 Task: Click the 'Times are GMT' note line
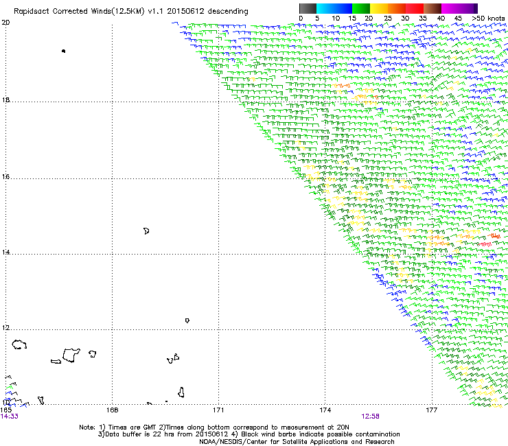214,427
